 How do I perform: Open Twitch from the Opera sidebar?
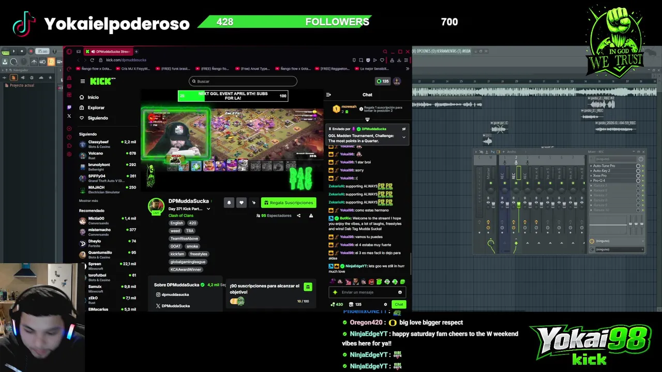point(69,107)
